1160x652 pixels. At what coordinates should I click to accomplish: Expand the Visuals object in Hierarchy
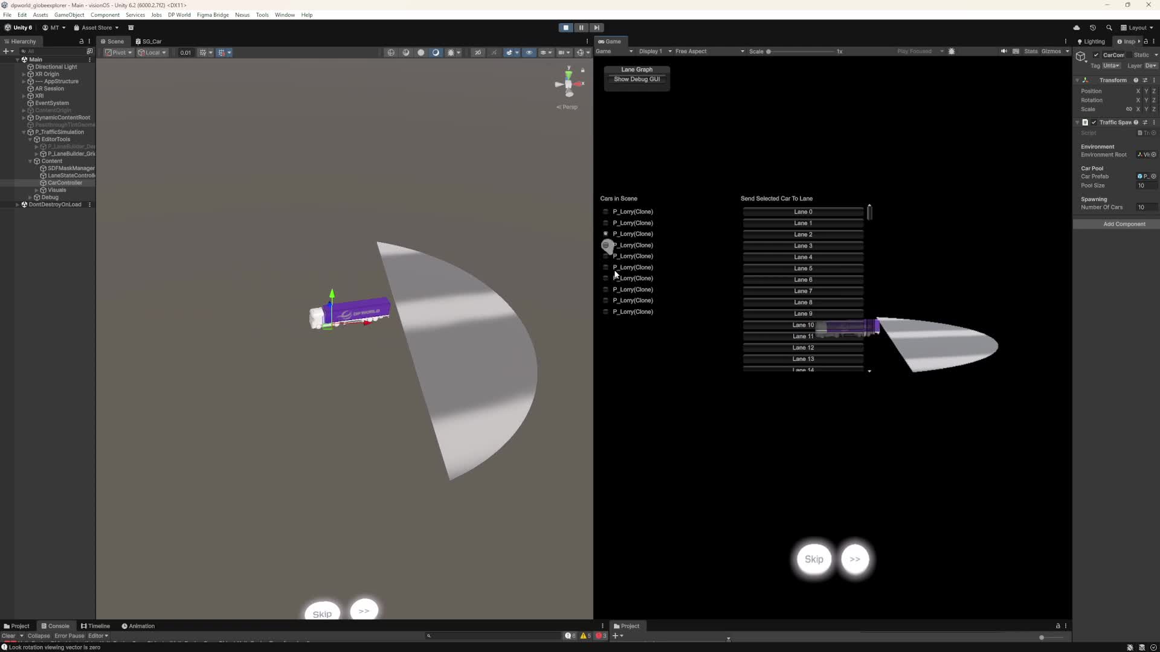coord(37,190)
